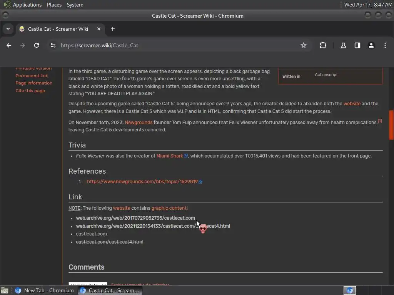Click the [1] citation superscript
This screenshot has height=295, width=394.
point(380,121)
